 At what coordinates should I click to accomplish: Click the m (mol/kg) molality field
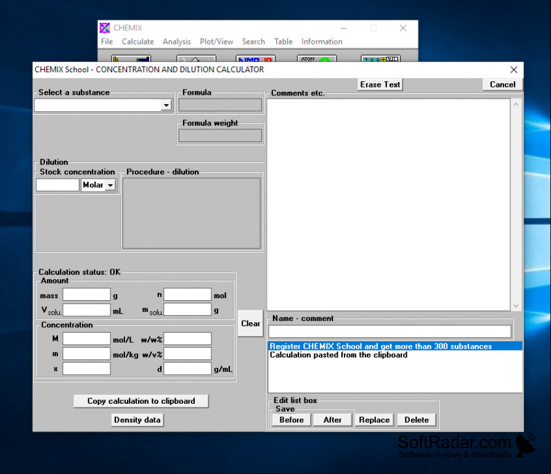pyautogui.click(x=86, y=353)
